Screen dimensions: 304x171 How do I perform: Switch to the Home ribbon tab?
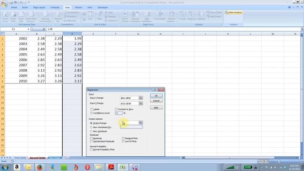[x=14, y=8]
